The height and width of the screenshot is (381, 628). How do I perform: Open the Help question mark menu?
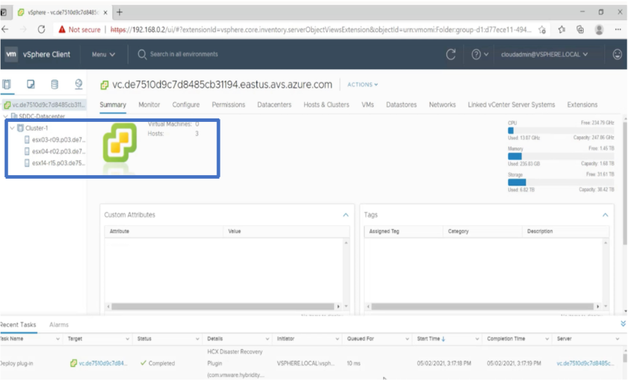(480, 55)
